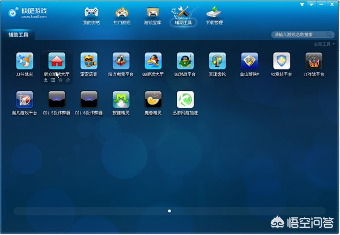Click the 歪歪语音 label text
340x235 pixels.
tap(89, 74)
